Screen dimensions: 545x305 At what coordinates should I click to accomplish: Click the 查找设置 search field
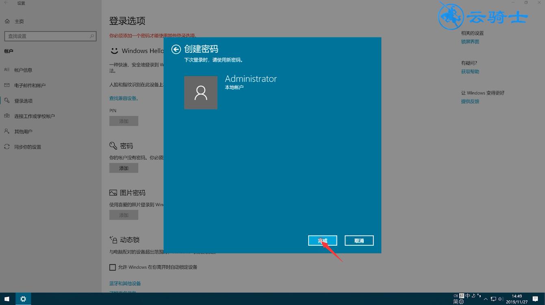coord(50,36)
